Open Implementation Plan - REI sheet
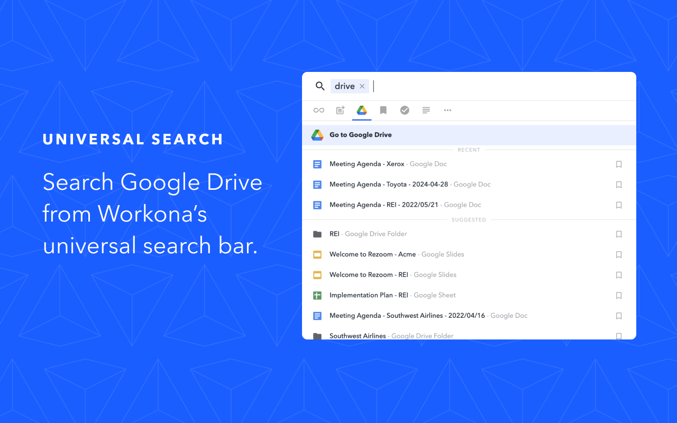Screen dimensions: 677x423 point(469,295)
